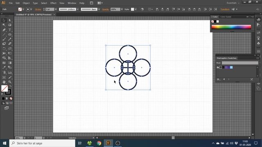The height and width of the screenshot is (147, 262).
Task: Click Swap Fill and Stroke arrow
Action: tap(11, 86)
